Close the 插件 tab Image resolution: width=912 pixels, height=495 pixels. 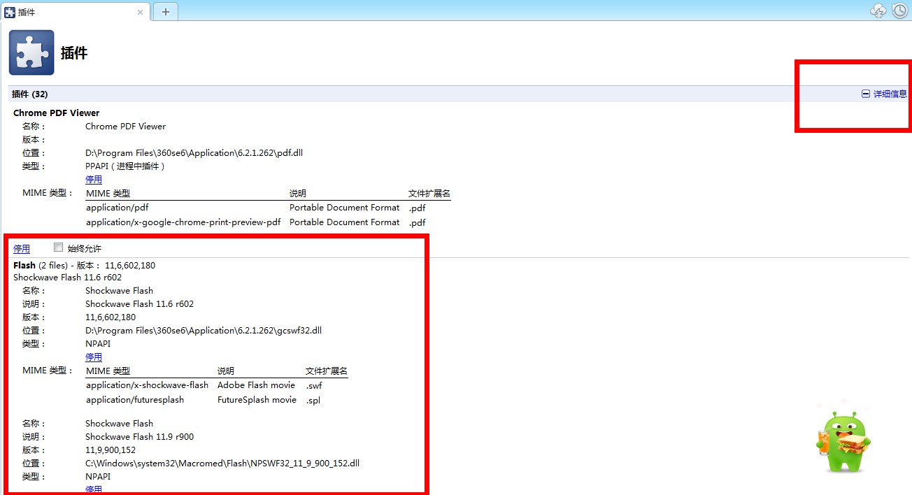tap(140, 12)
